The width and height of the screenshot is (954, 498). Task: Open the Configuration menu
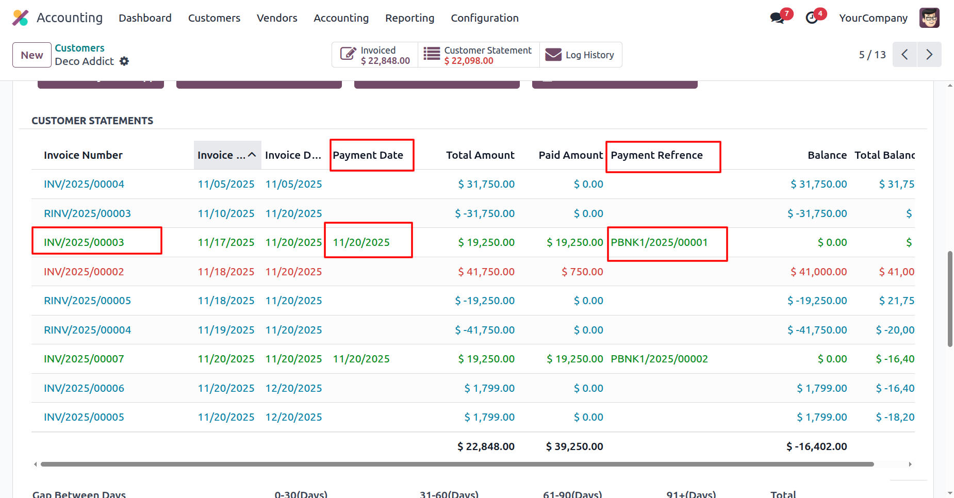click(484, 18)
